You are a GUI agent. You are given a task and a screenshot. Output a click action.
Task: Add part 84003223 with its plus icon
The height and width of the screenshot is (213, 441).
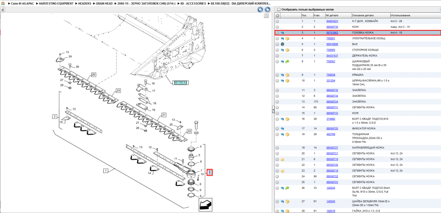point(277,21)
